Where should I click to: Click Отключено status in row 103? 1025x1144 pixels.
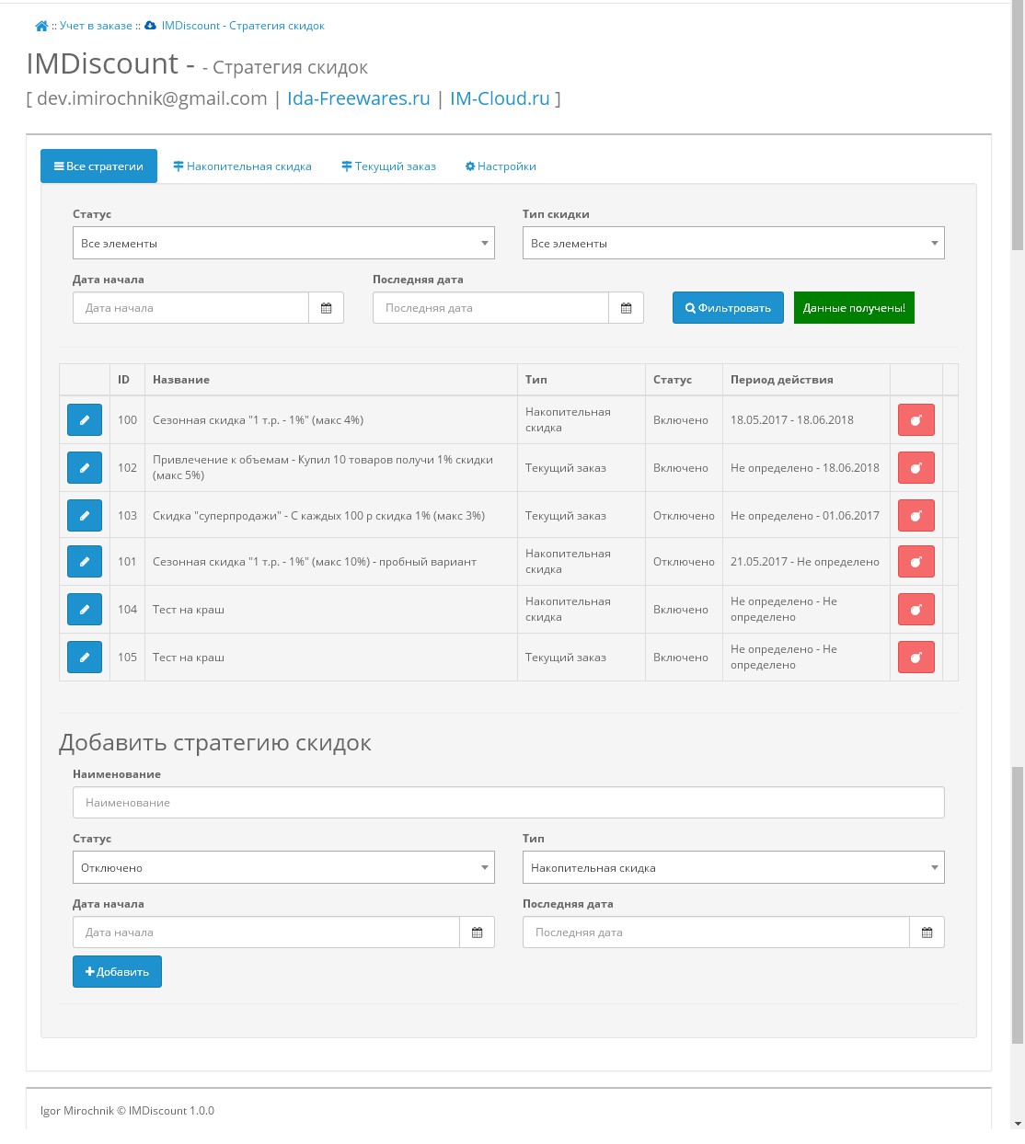coord(684,516)
